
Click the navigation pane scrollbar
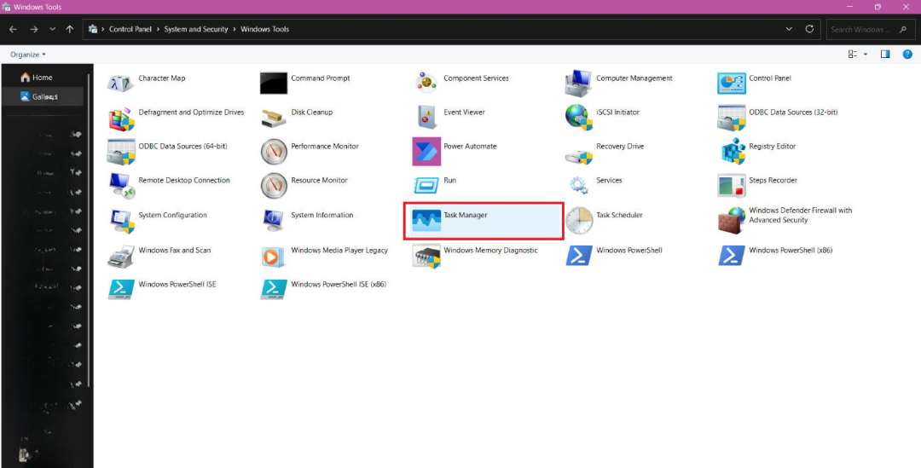pos(90,229)
